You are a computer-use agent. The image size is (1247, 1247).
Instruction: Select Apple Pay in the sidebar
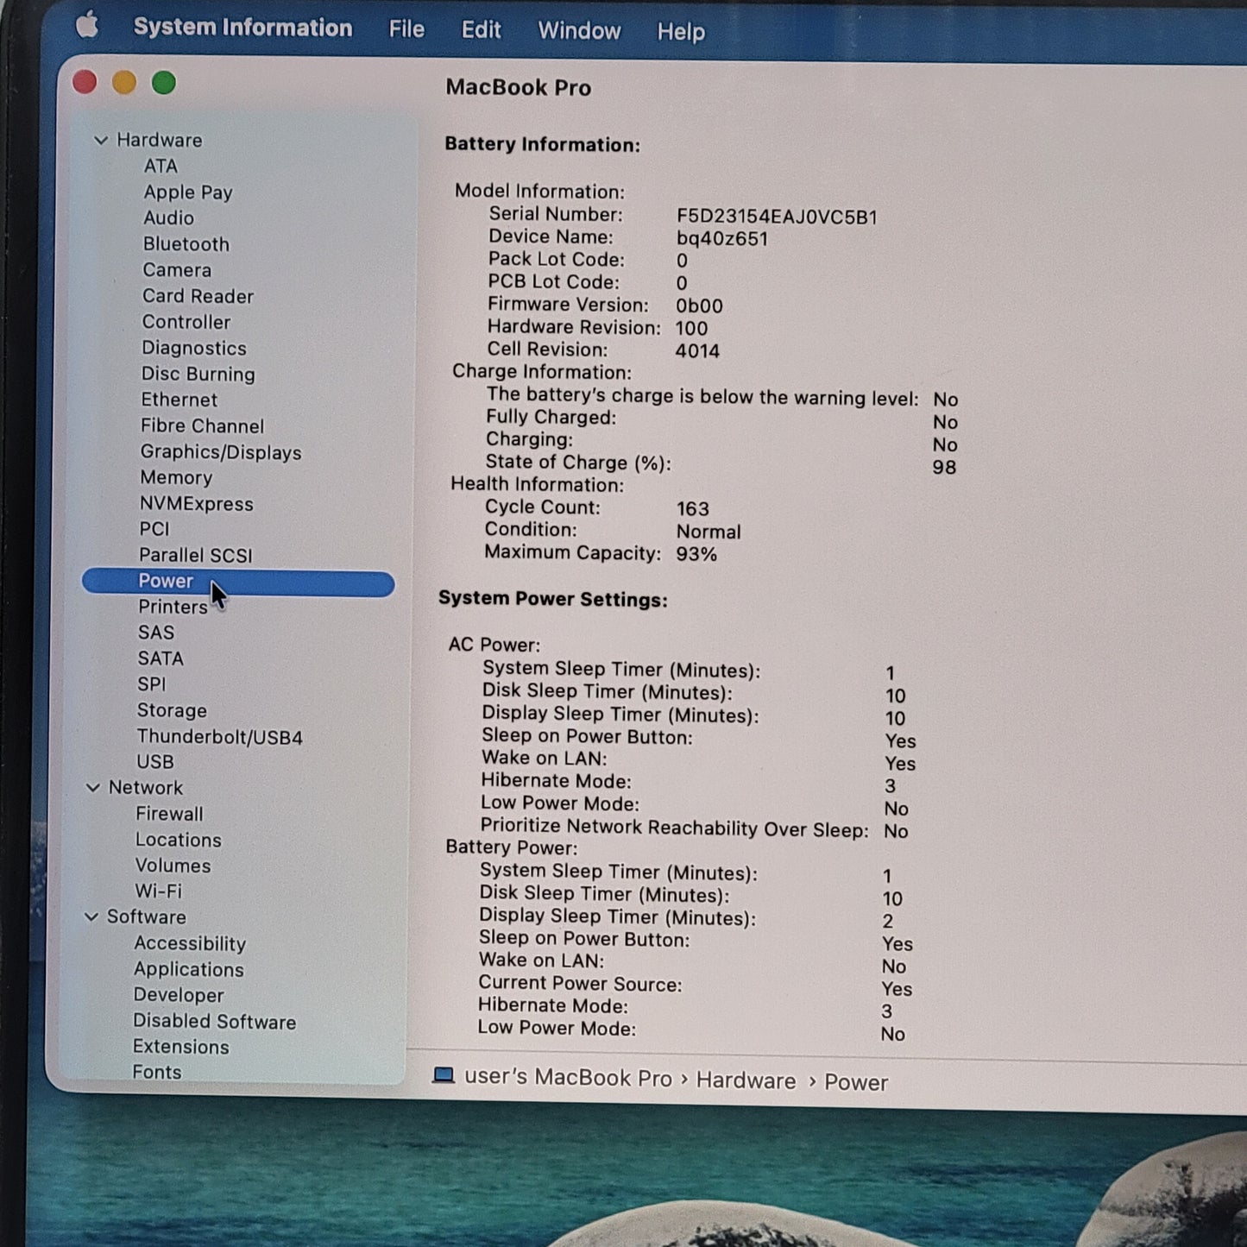click(188, 192)
